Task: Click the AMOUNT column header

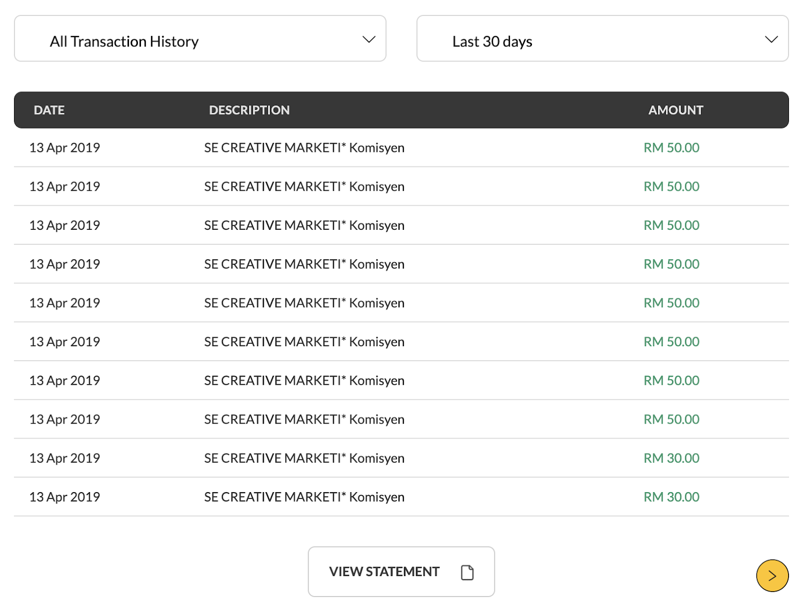Action: click(x=675, y=110)
